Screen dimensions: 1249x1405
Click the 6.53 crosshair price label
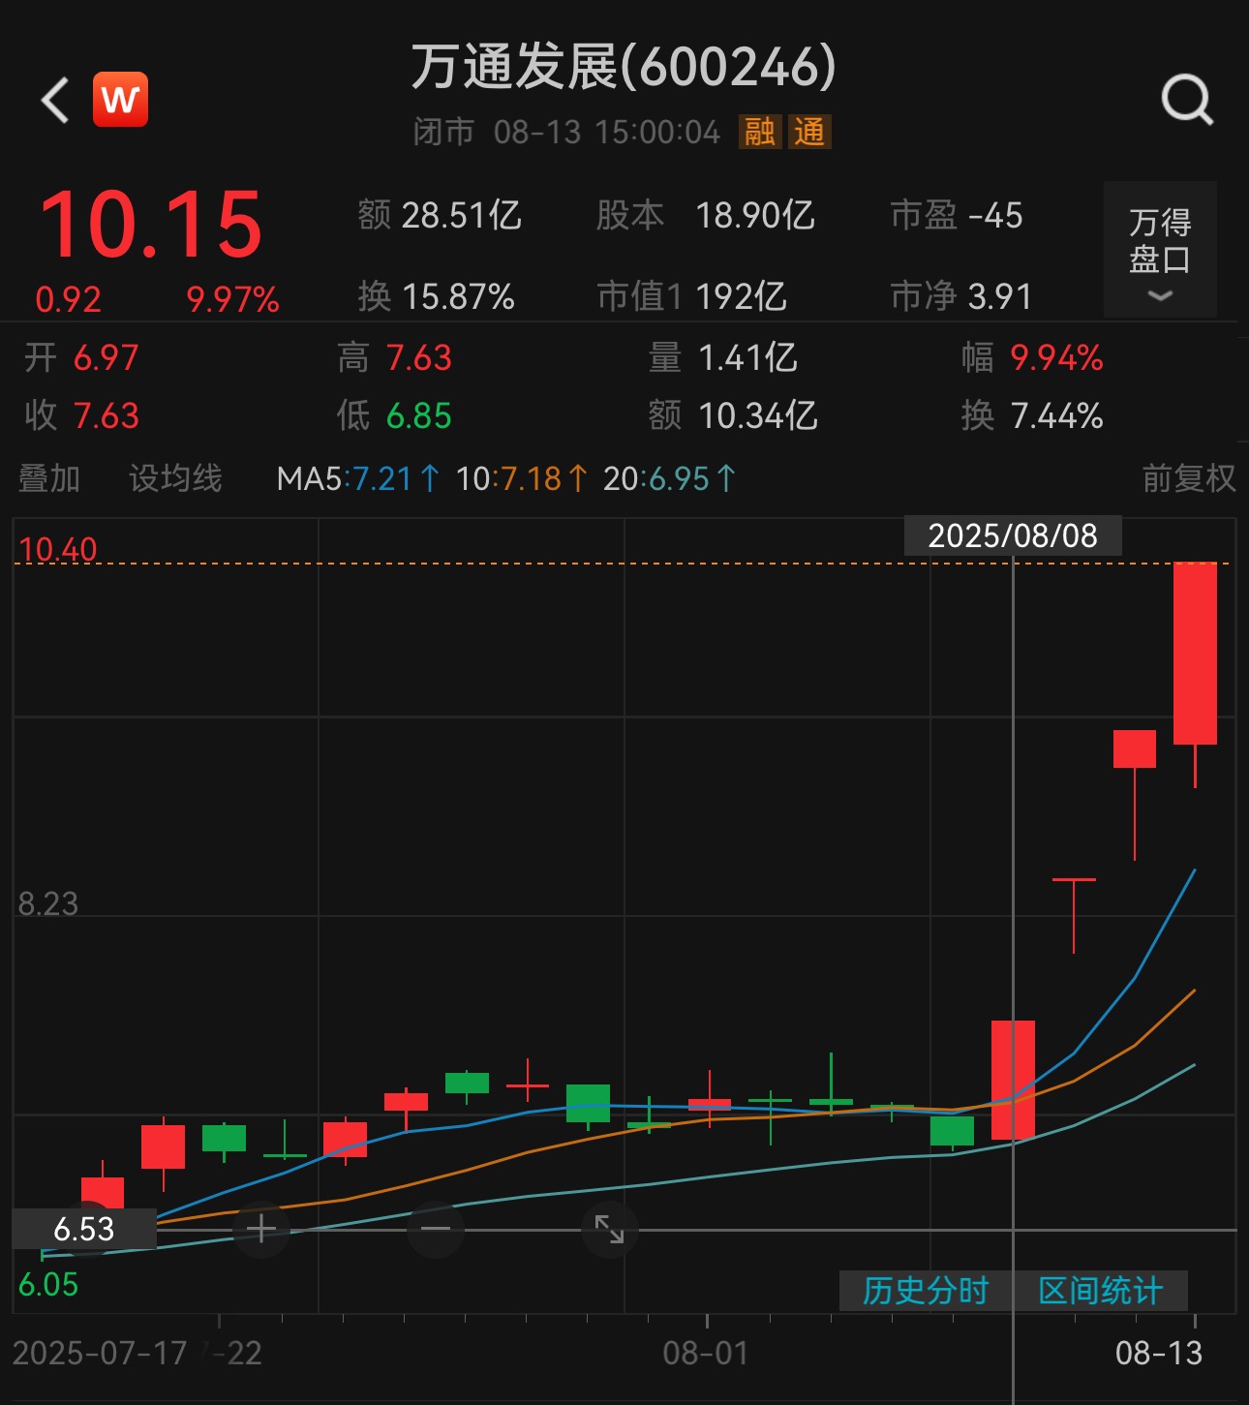(x=84, y=1229)
